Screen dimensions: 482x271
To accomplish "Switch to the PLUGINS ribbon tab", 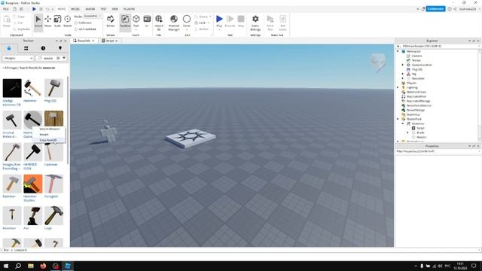I will 129,9.
